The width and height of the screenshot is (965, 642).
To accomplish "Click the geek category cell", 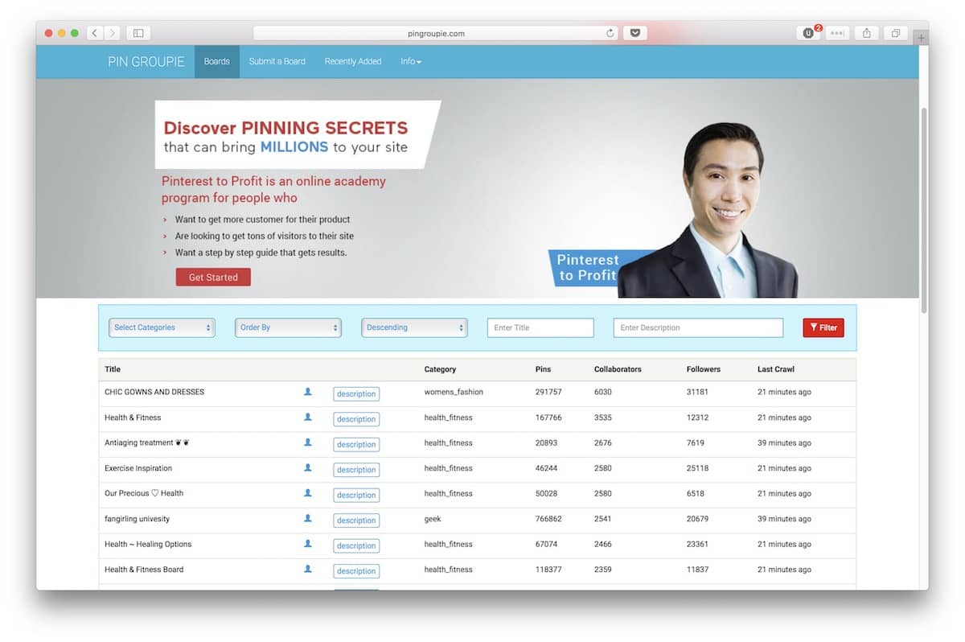I will (433, 519).
